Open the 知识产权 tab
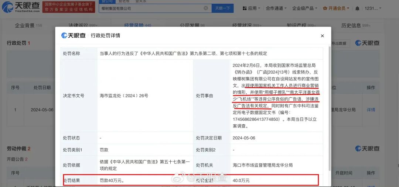 pos(301,25)
